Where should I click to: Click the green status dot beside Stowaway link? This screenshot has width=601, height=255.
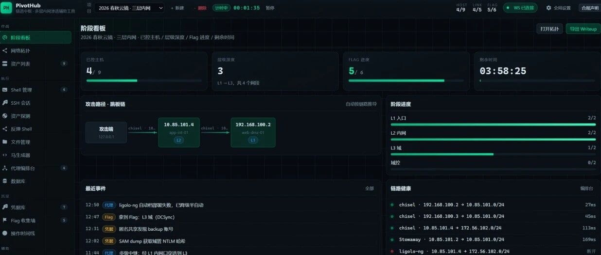click(392, 239)
